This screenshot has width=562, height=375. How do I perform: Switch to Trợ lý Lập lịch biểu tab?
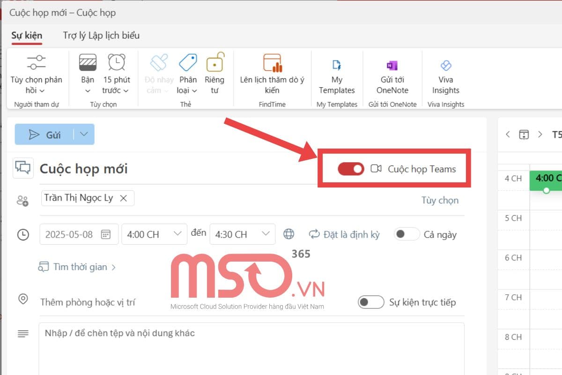point(101,35)
